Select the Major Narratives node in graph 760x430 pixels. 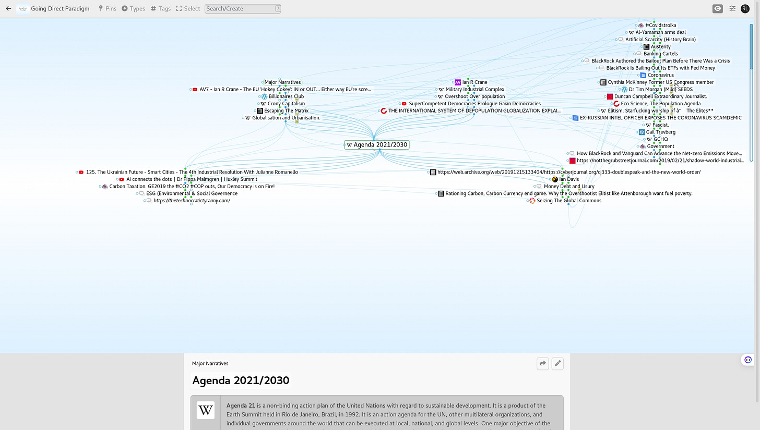[x=282, y=82]
